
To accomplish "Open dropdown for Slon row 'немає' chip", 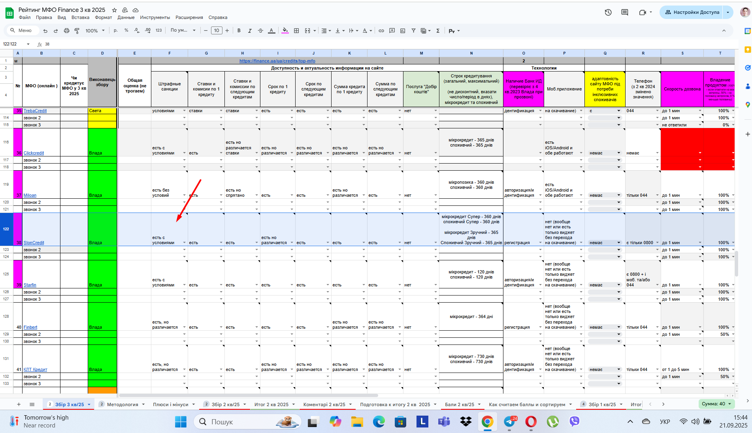I will pos(619,243).
